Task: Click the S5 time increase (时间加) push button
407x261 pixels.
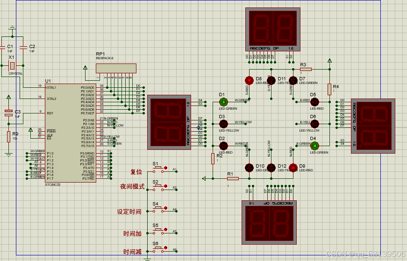Action: (158, 231)
